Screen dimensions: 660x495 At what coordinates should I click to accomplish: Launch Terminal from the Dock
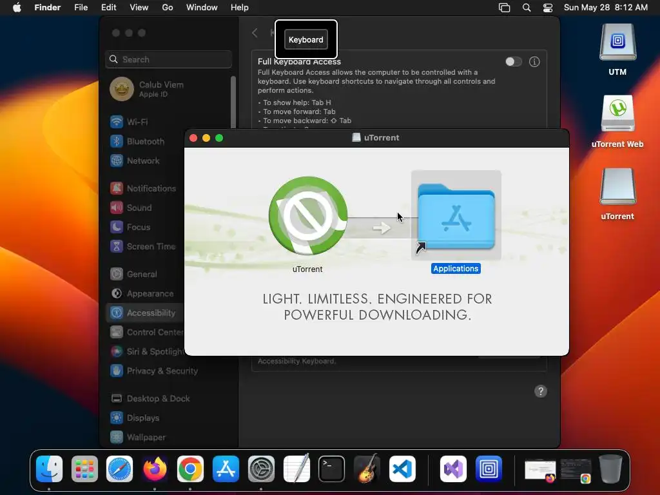pyautogui.click(x=332, y=469)
